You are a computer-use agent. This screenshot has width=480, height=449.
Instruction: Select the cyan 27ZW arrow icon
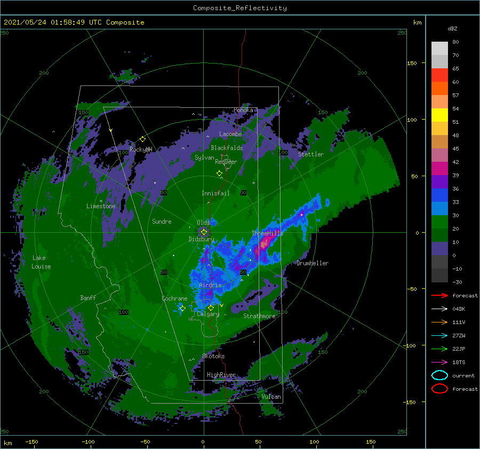click(x=439, y=335)
